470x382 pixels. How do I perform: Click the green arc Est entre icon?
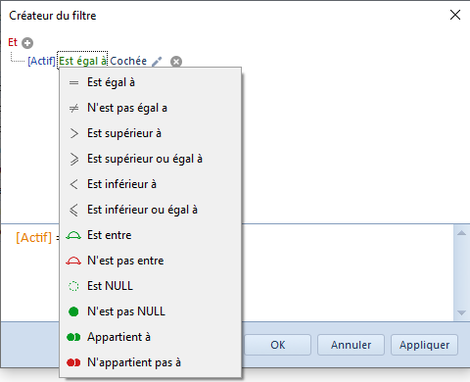pos(73,235)
